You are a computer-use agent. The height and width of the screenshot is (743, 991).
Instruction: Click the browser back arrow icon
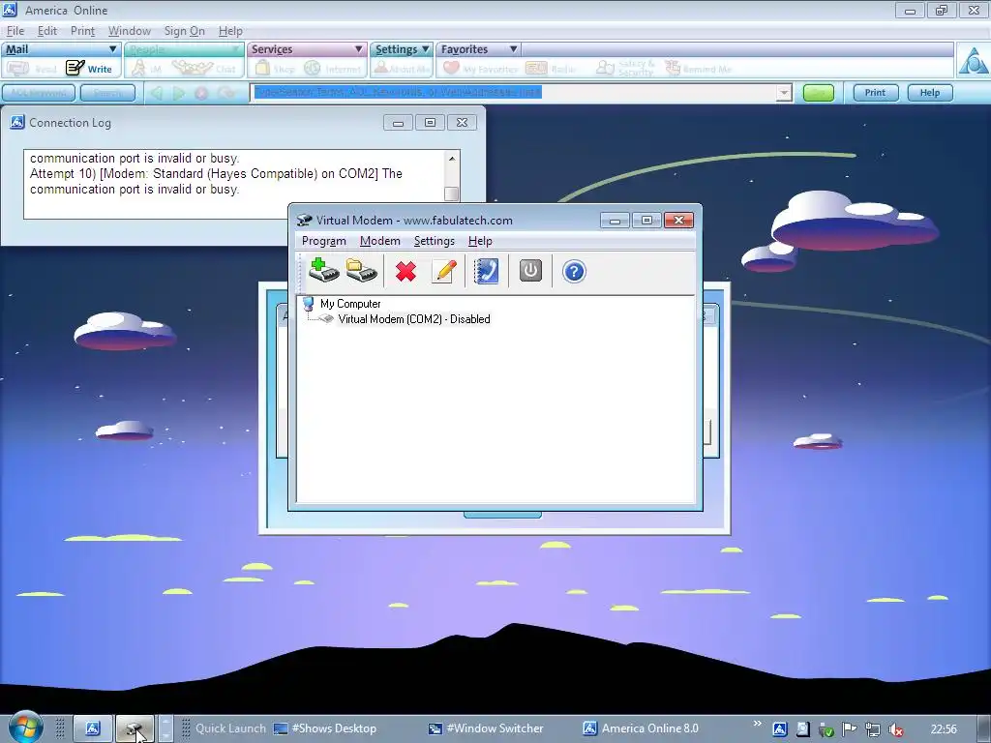157,93
